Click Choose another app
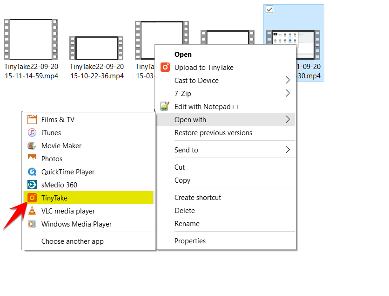The width and height of the screenshot is (389, 296). click(88, 241)
